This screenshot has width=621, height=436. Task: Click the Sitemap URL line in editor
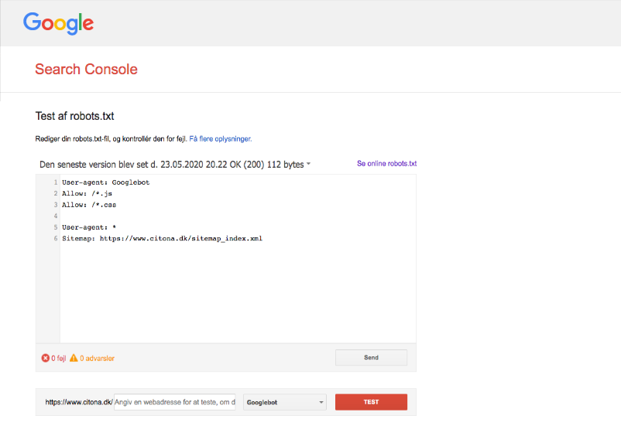[x=163, y=238]
